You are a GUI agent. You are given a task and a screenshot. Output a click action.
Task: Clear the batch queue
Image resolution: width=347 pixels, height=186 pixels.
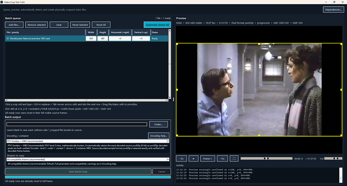coord(59,25)
